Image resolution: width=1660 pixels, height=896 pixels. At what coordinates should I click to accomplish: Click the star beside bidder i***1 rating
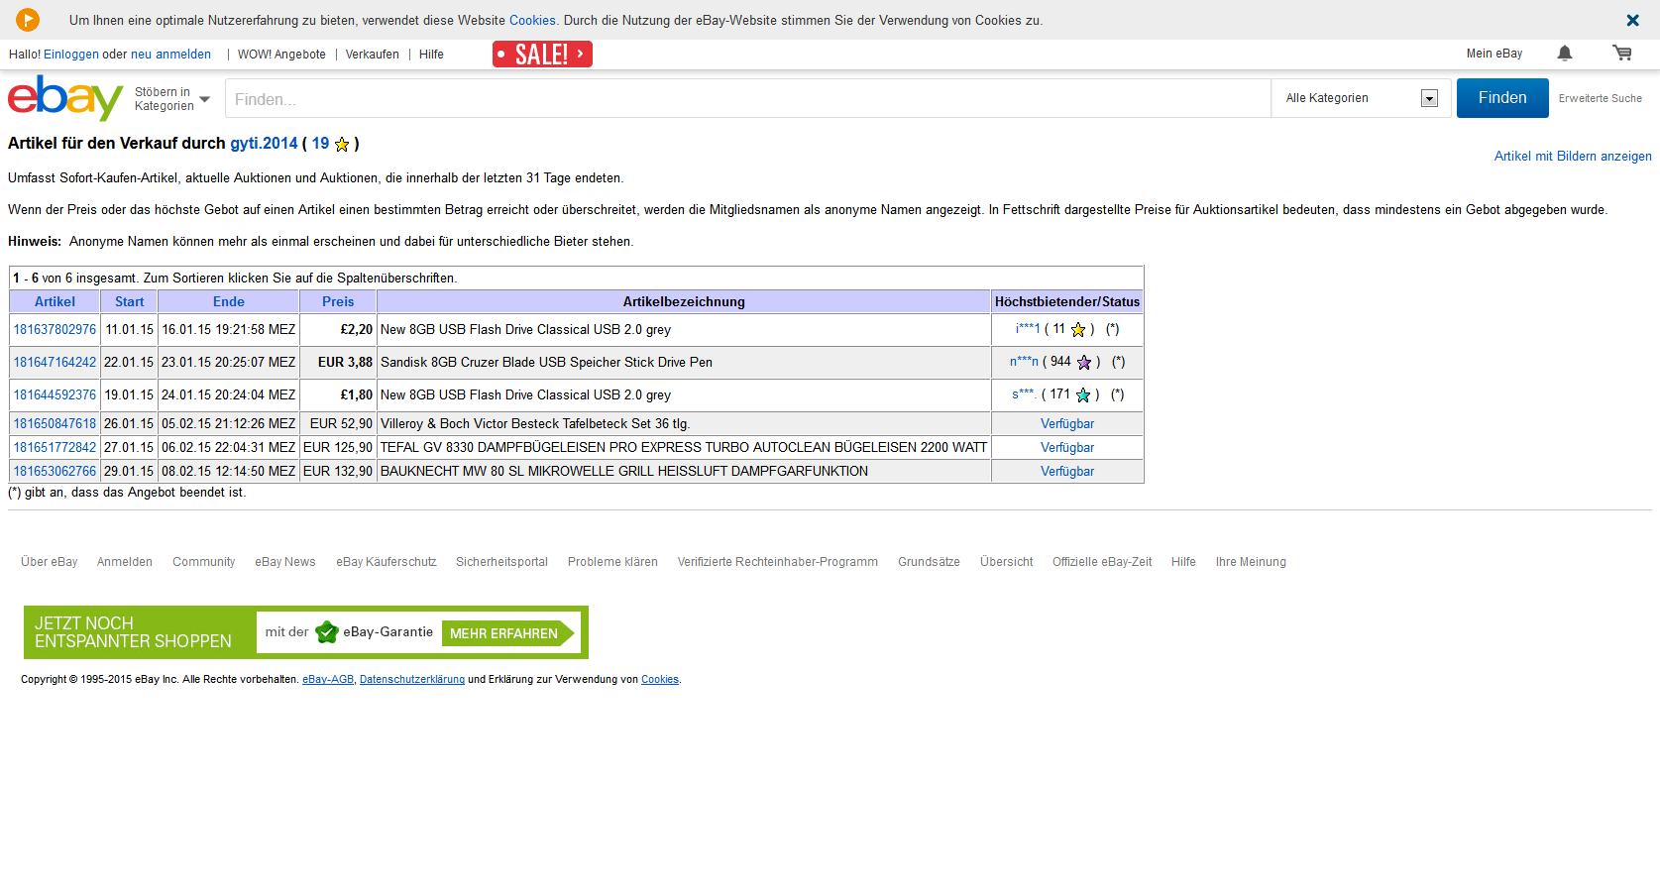point(1078,330)
